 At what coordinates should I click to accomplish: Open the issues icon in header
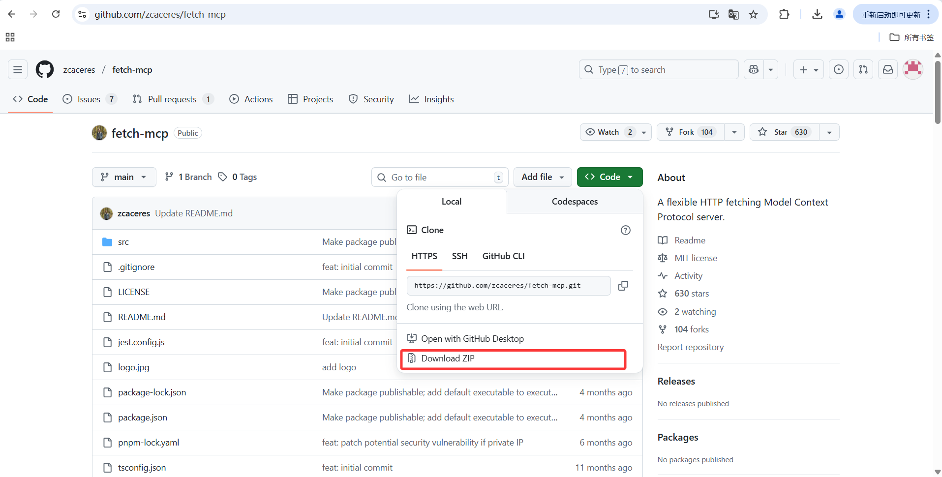click(839, 70)
